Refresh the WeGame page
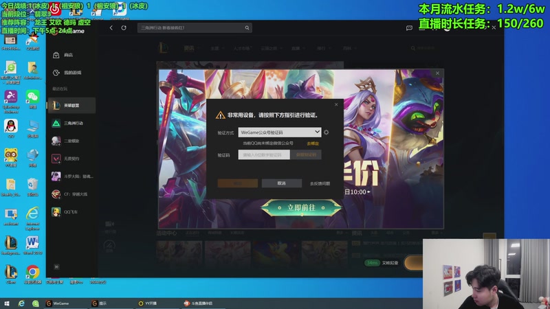The image size is (550, 309). 124,27
